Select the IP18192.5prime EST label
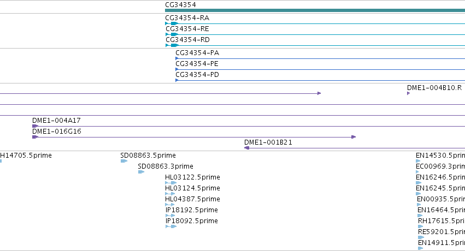The width and height of the screenshot is (465, 251). tap(192, 211)
